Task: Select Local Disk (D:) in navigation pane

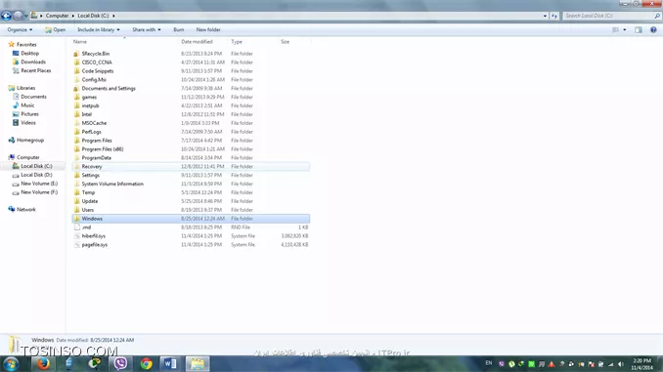Action: [x=36, y=175]
